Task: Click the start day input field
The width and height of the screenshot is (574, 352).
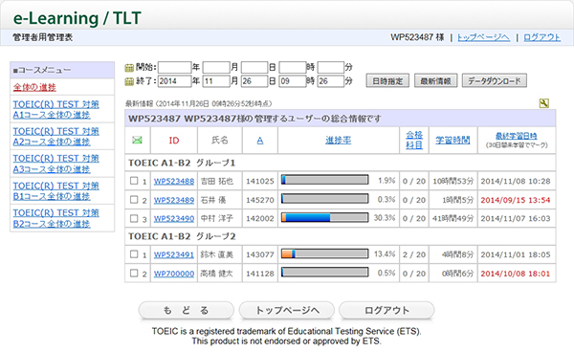Action: [x=254, y=68]
